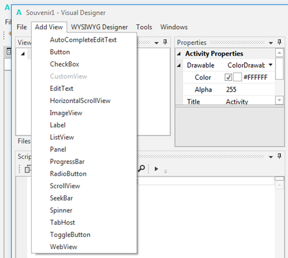This screenshot has height=258, width=288.
Task: Add a ListView
Action: click(x=84, y=137)
